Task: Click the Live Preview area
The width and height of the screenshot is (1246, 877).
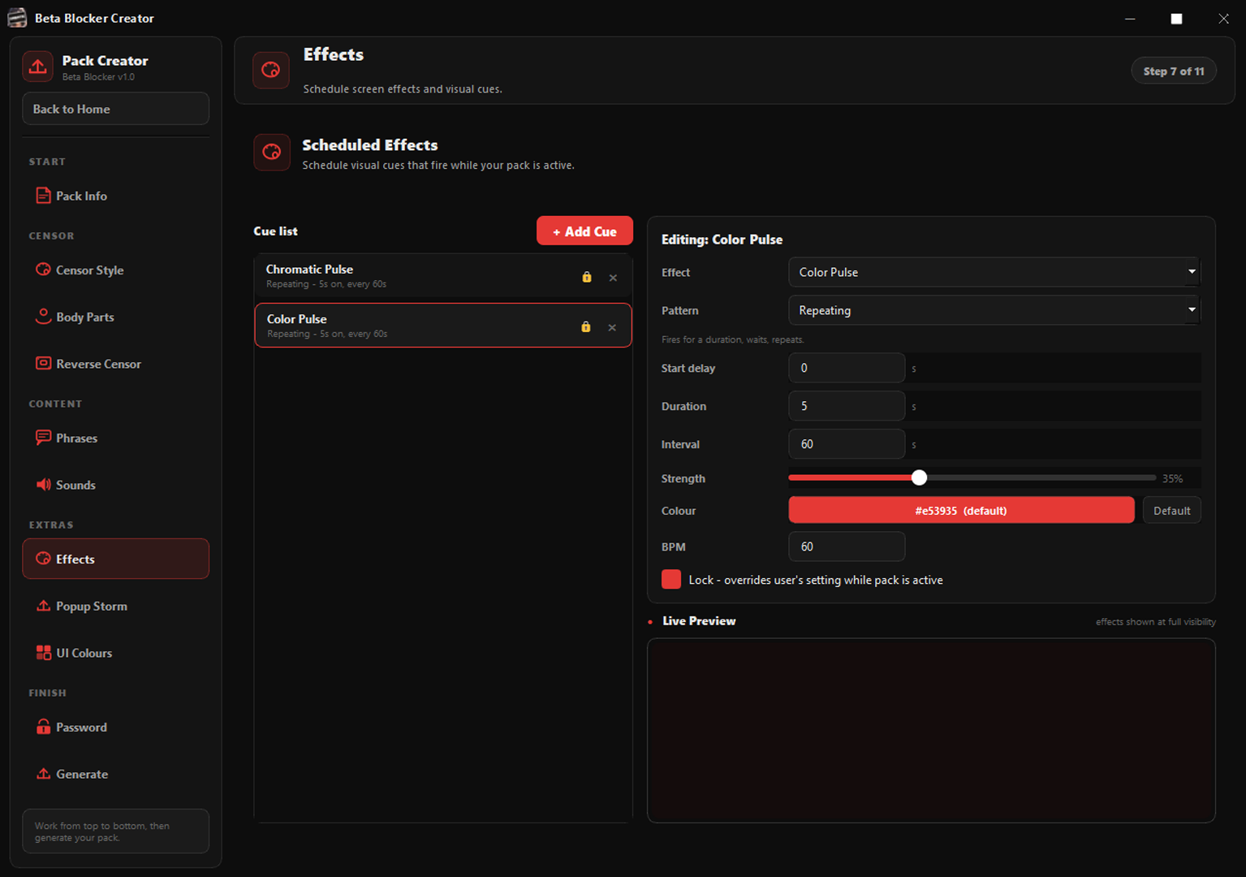Action: tap(931, 731)
